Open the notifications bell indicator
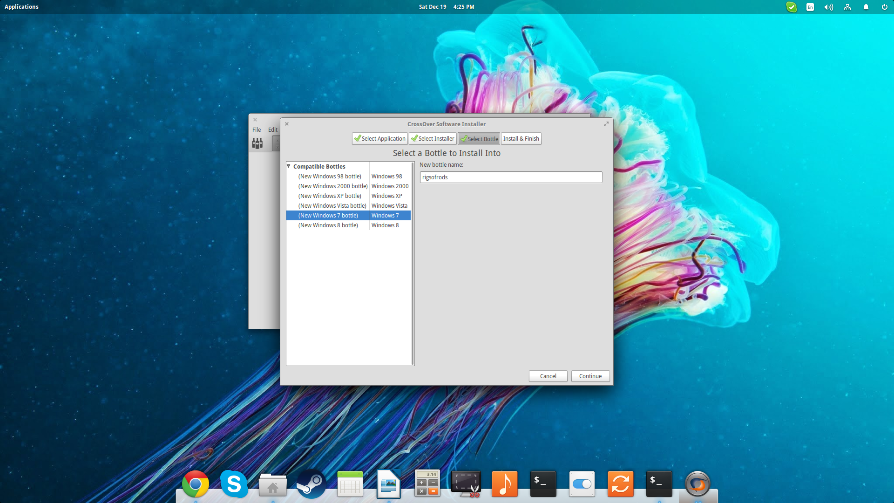 tap(866, 7)
